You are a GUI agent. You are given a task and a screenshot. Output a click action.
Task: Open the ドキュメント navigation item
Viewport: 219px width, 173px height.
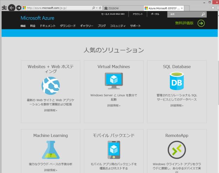click(48, 26)
